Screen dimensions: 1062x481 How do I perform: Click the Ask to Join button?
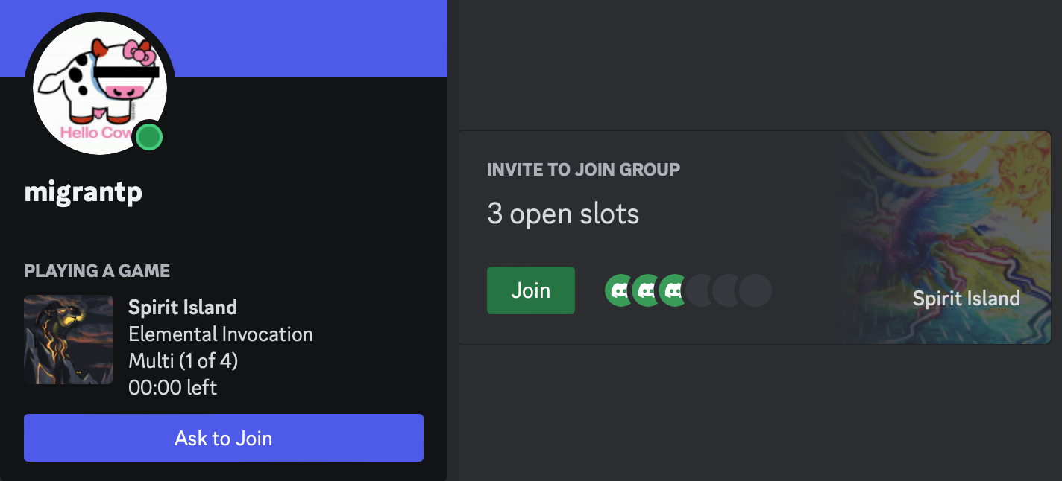pos(224,438)
